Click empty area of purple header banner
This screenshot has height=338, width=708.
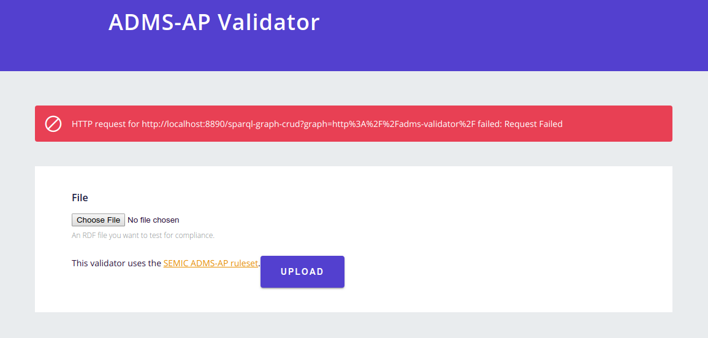(497, 36)
